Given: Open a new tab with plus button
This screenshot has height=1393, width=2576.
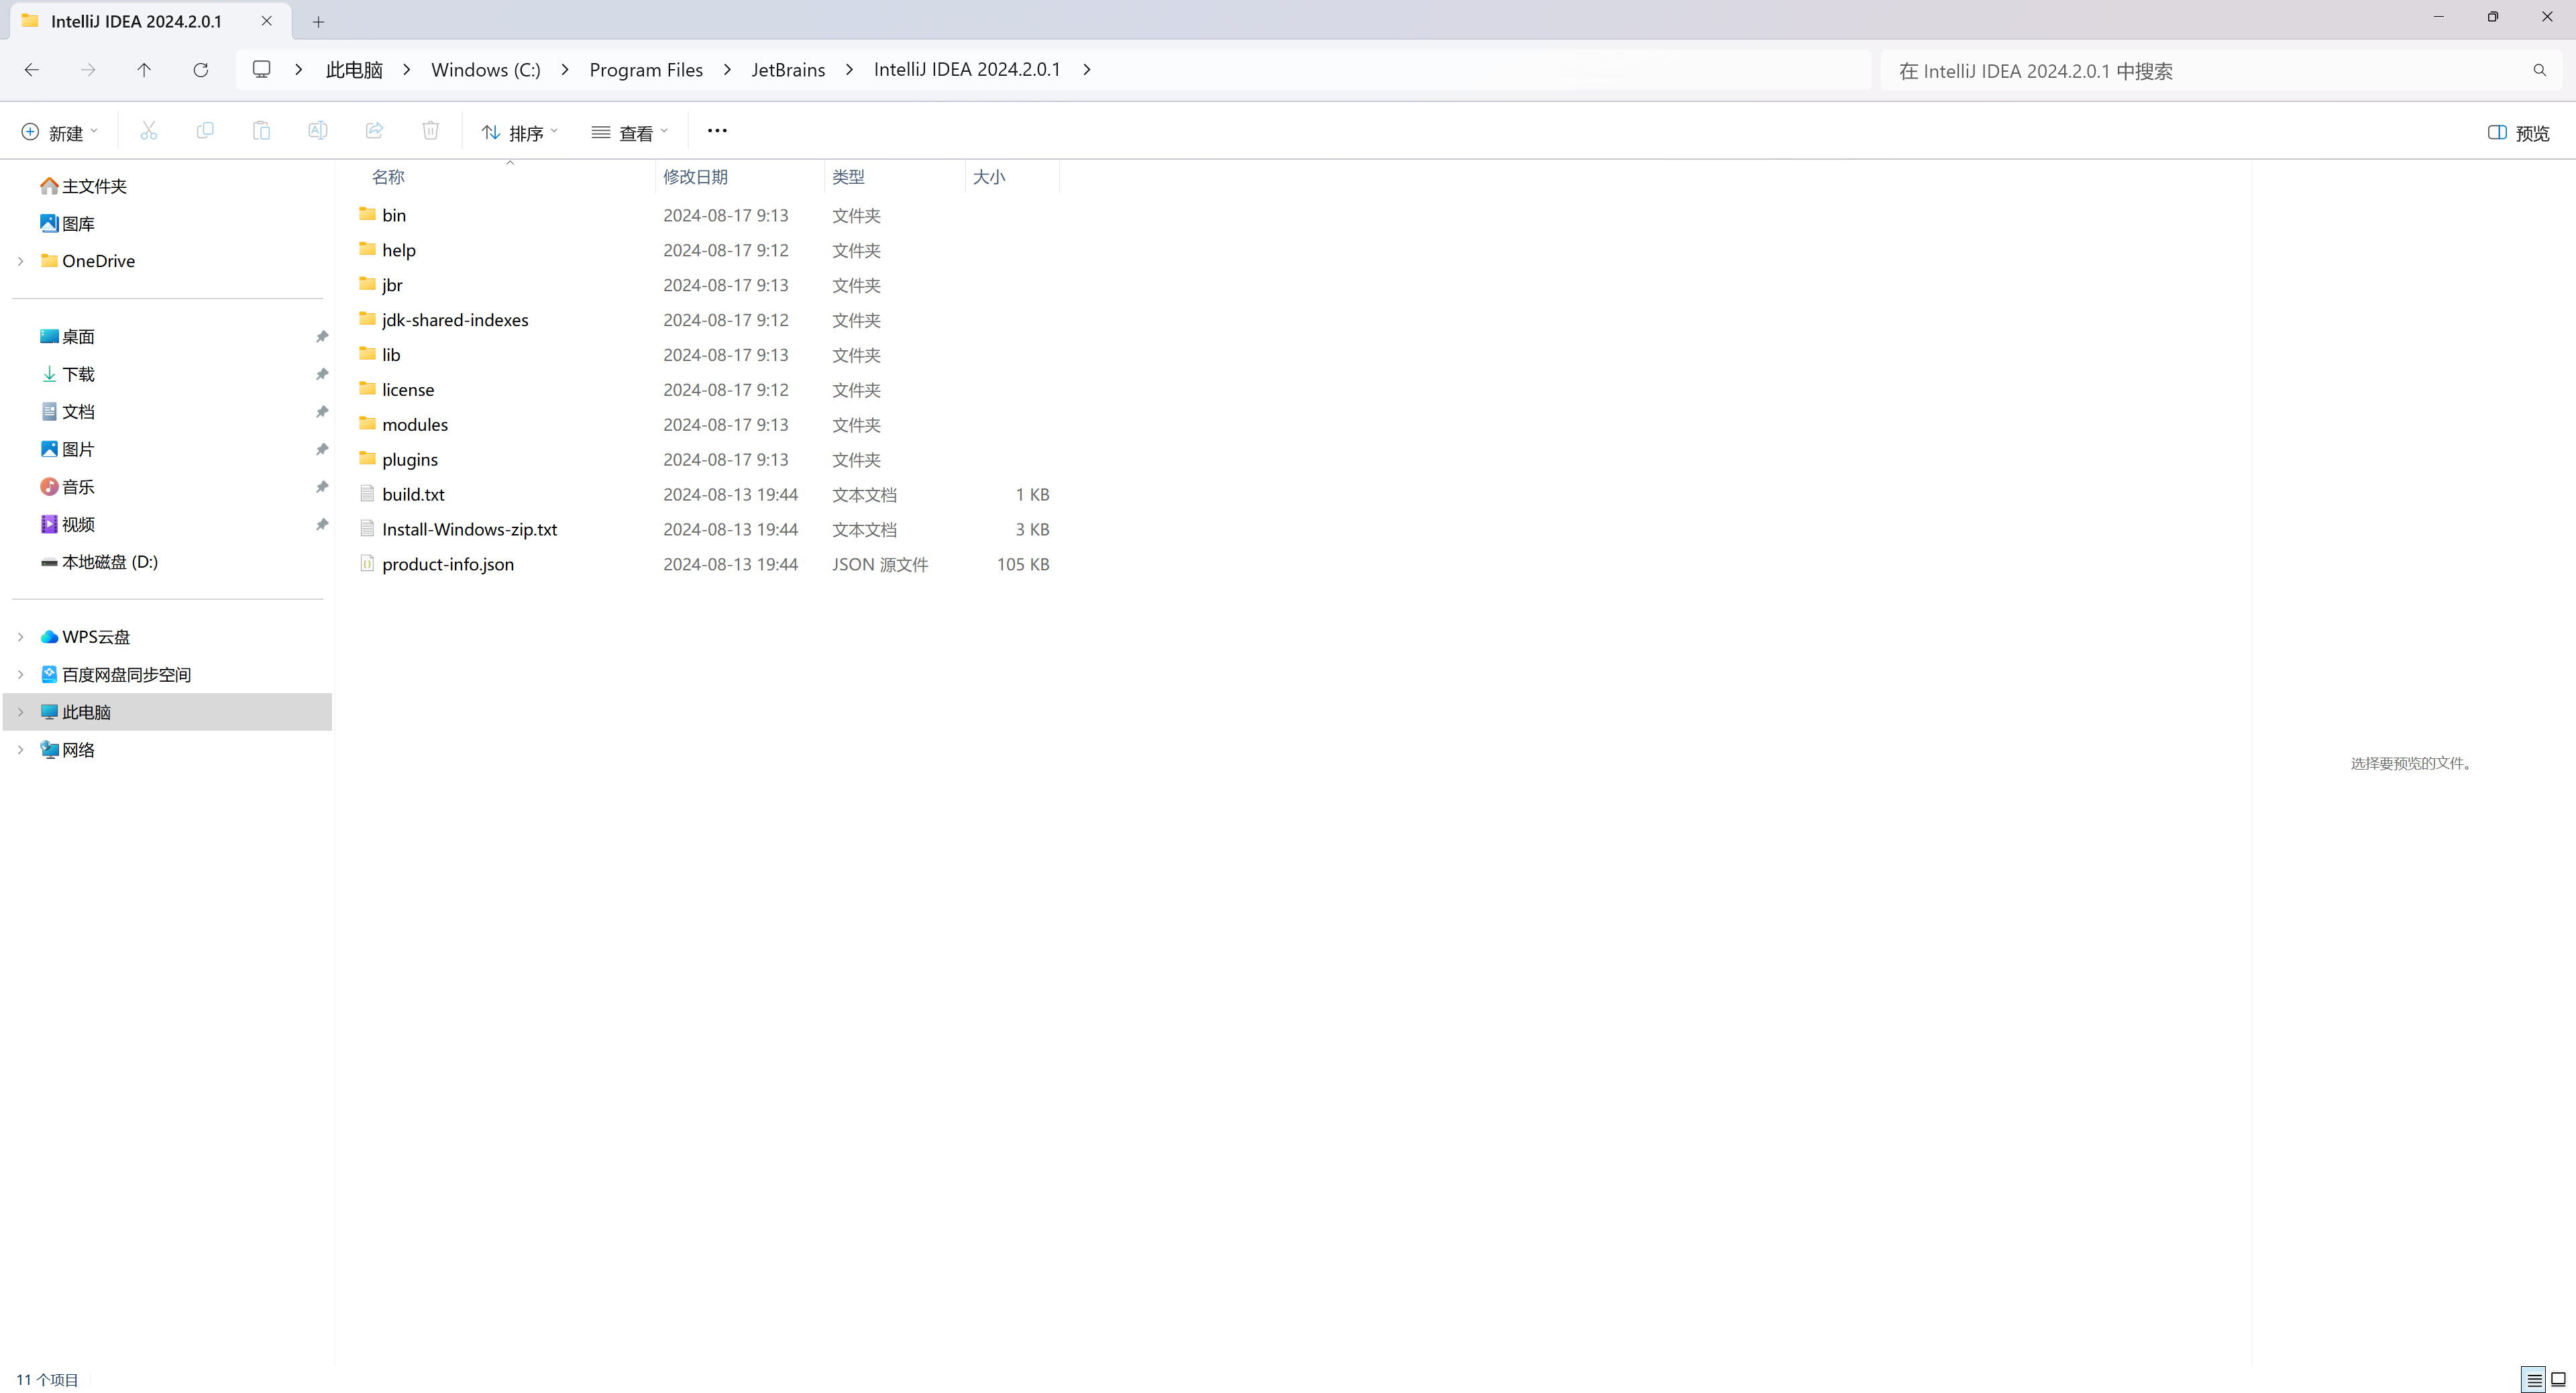Looking at the screenshot, I should click(x=318, y=21).
